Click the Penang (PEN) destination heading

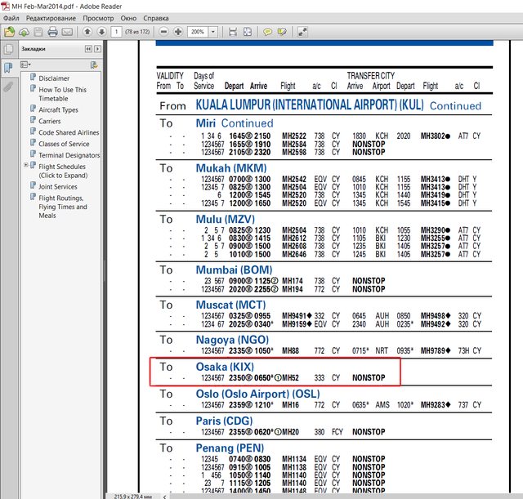(x=230, y=448)
